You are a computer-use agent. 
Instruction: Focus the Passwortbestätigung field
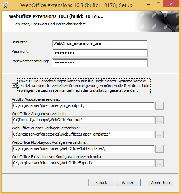pos(100,63)
